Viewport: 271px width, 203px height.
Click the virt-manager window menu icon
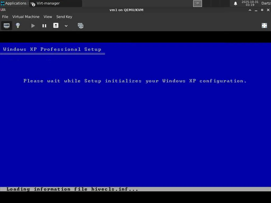coord(3,10)
